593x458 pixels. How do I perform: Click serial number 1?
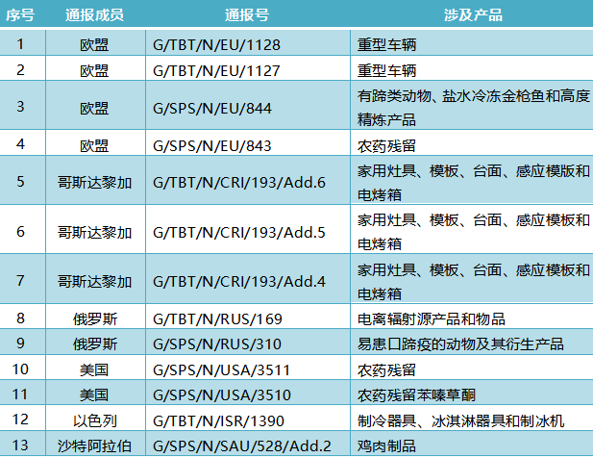pyautogui.click(x=20, y=44)
